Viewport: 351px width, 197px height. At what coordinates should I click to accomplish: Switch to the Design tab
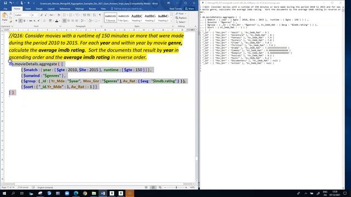(39, 9)
